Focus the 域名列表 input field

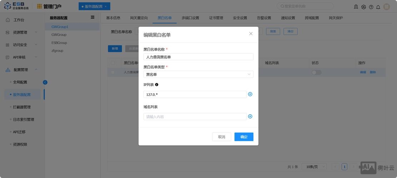coord(195,117)
